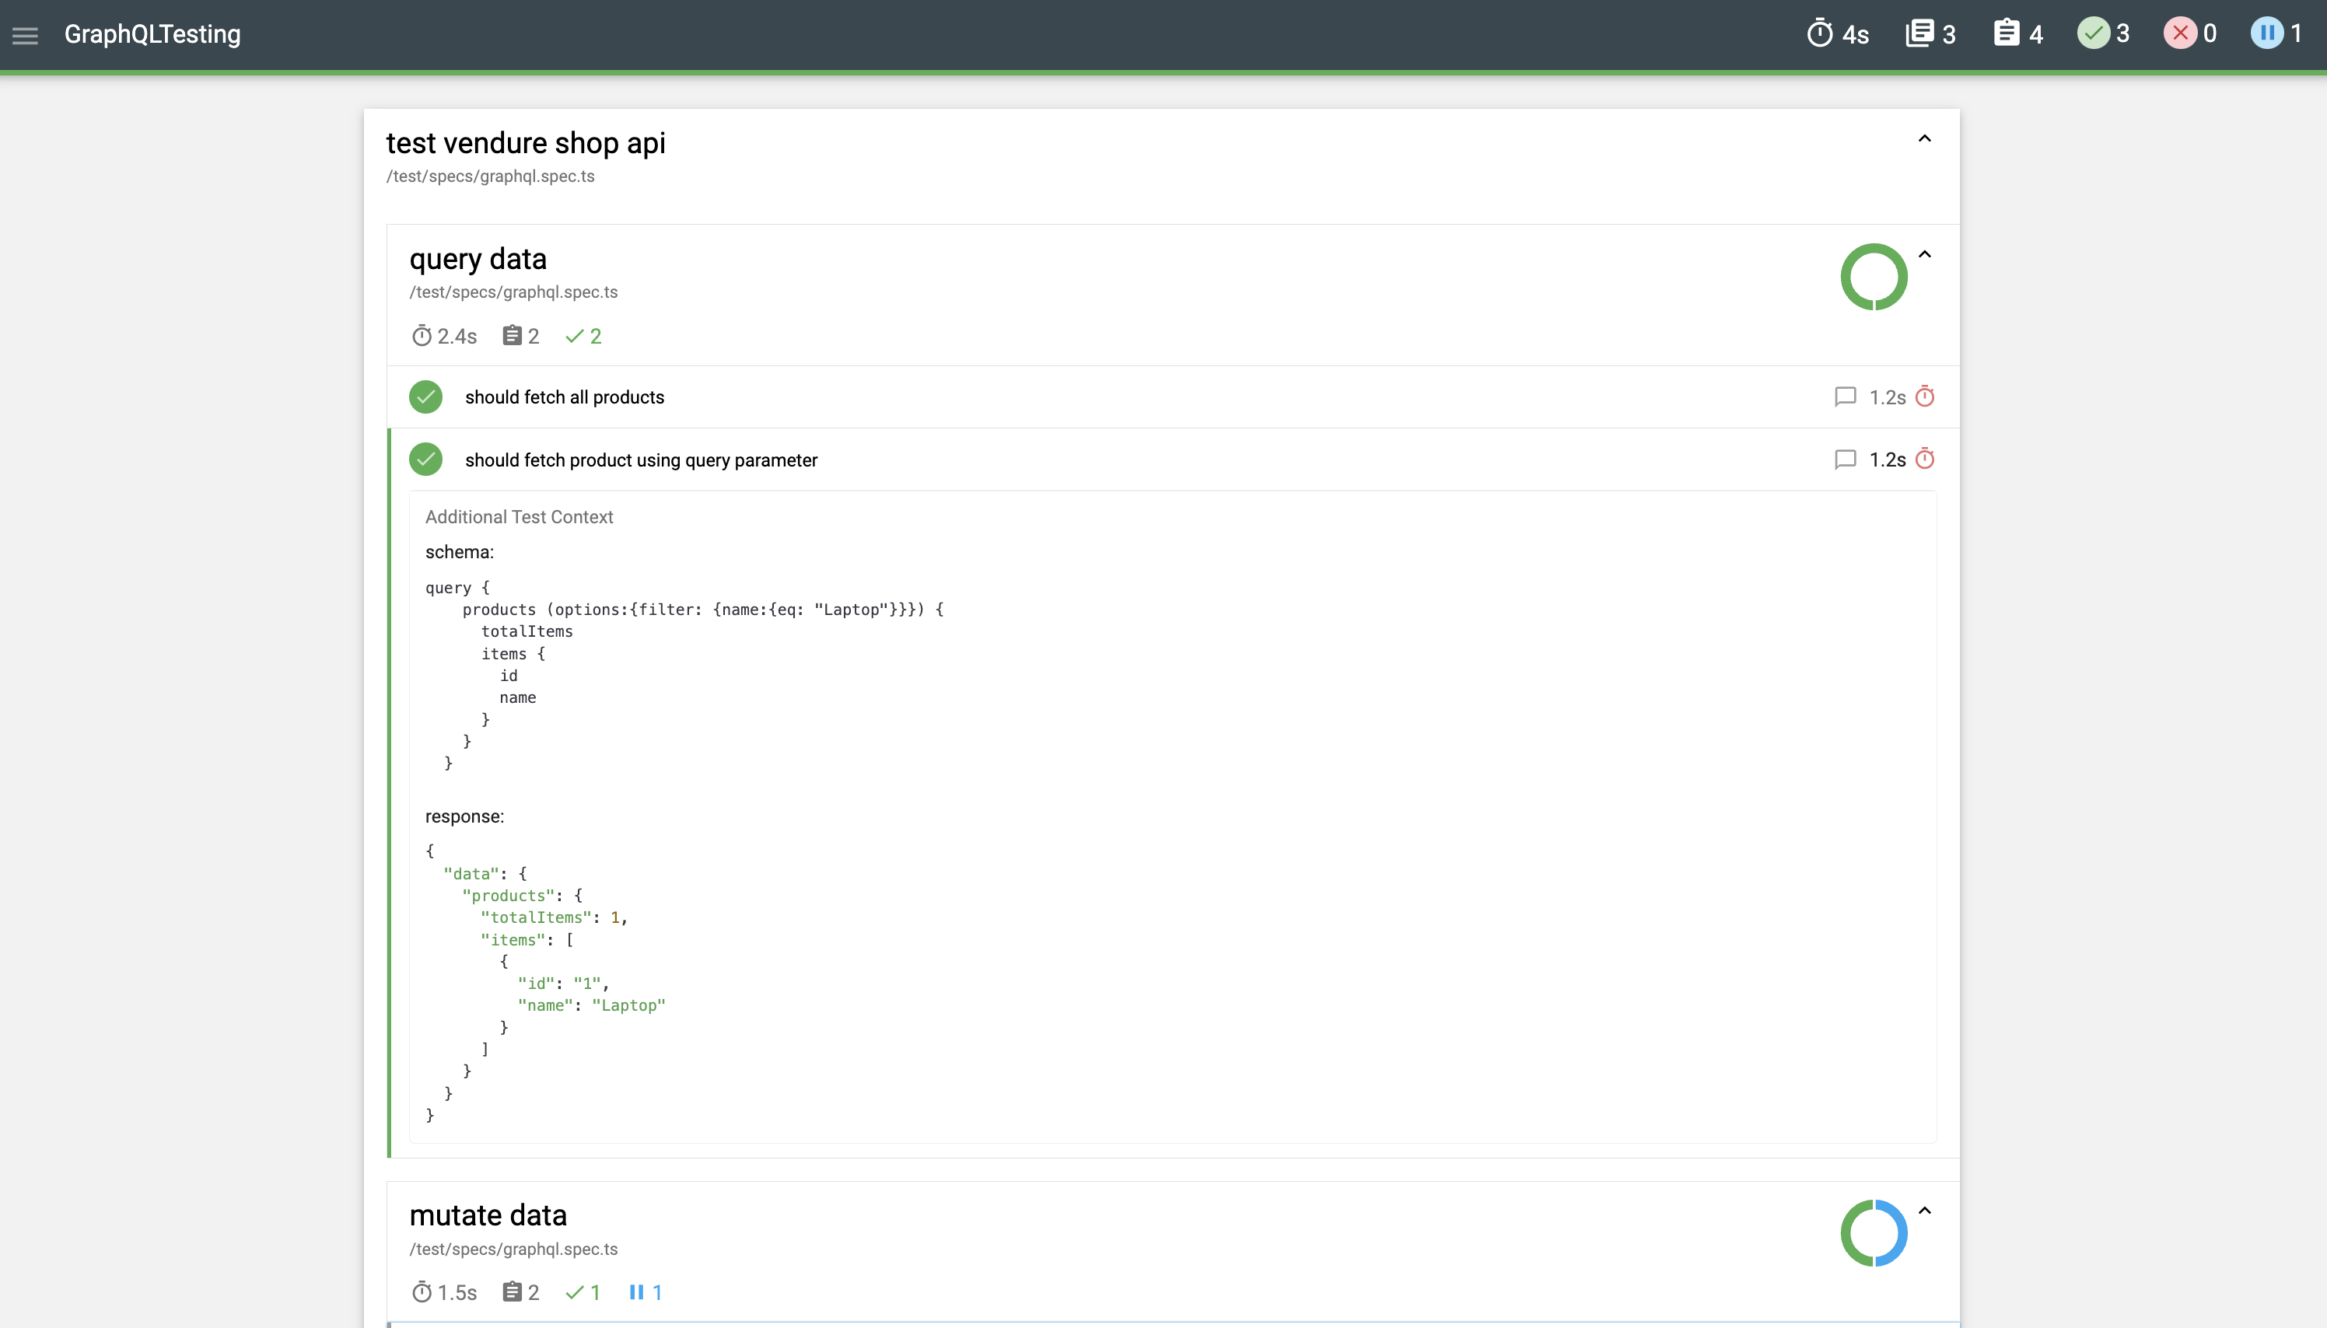The width and height of the screenshot is (2327, 1328).
Task: Collapse 'should fetch product using query parameter' test
Action: (x=640, y=460)
